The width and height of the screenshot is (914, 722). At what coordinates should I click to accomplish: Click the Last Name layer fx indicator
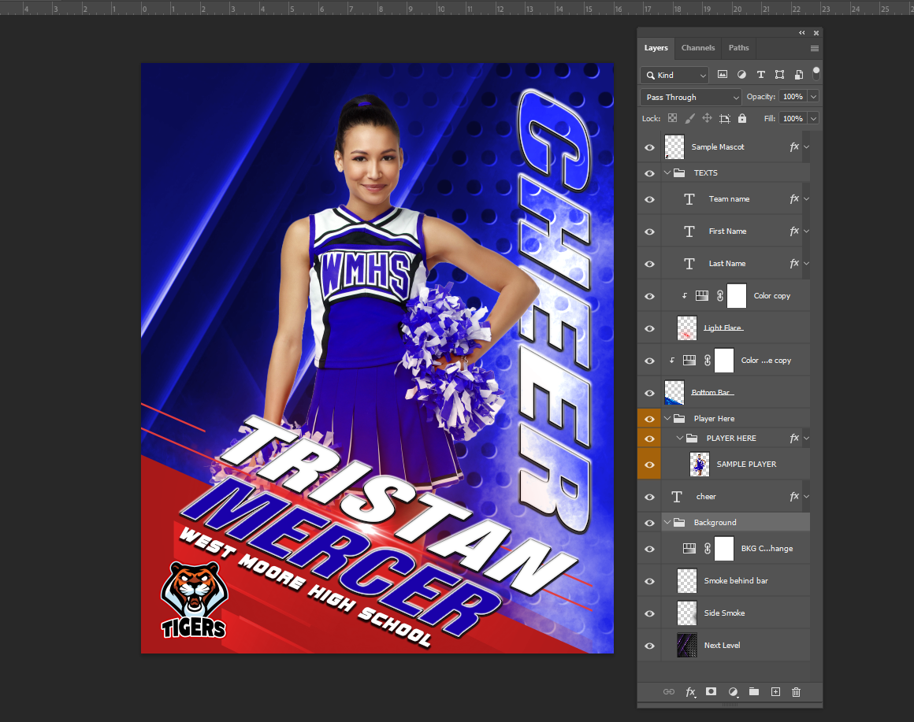click(x=794, y=263)
